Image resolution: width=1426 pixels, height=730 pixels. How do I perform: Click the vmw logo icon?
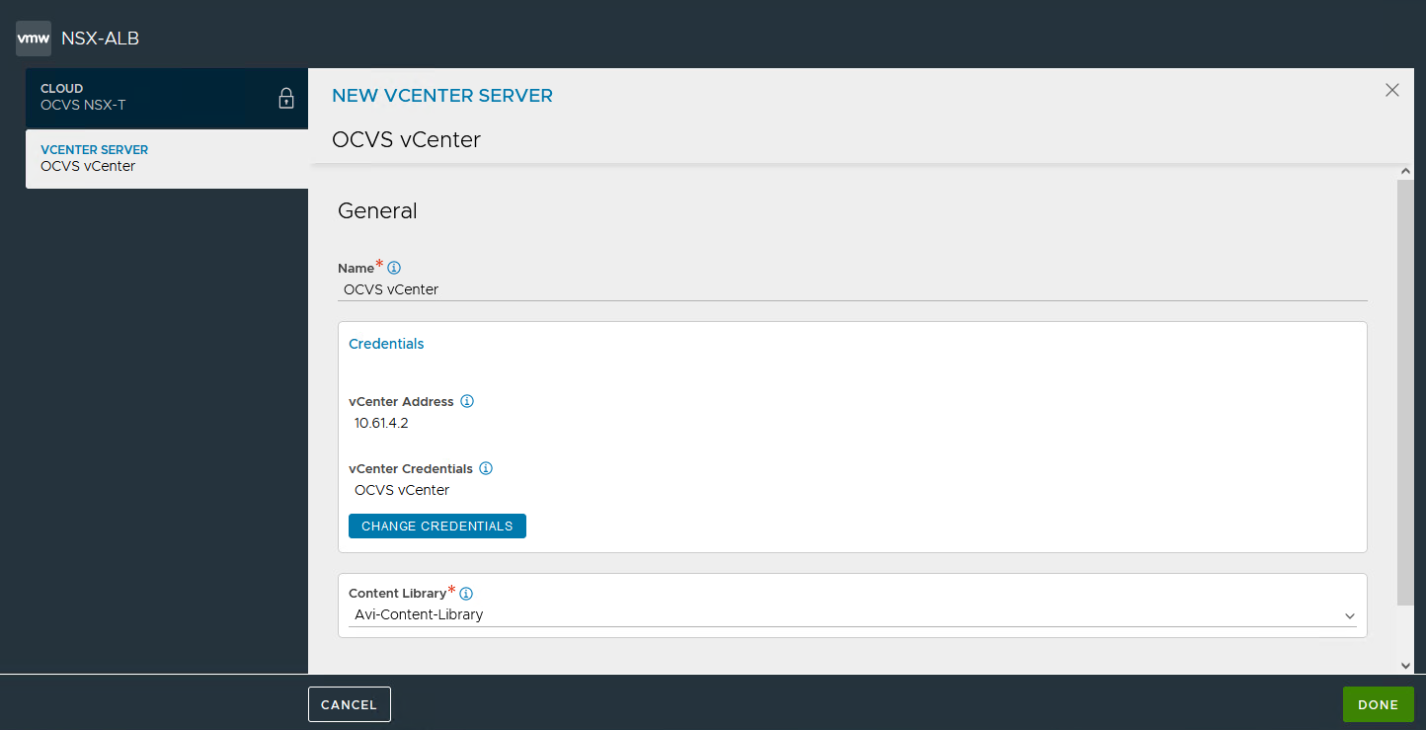(34, 39)
